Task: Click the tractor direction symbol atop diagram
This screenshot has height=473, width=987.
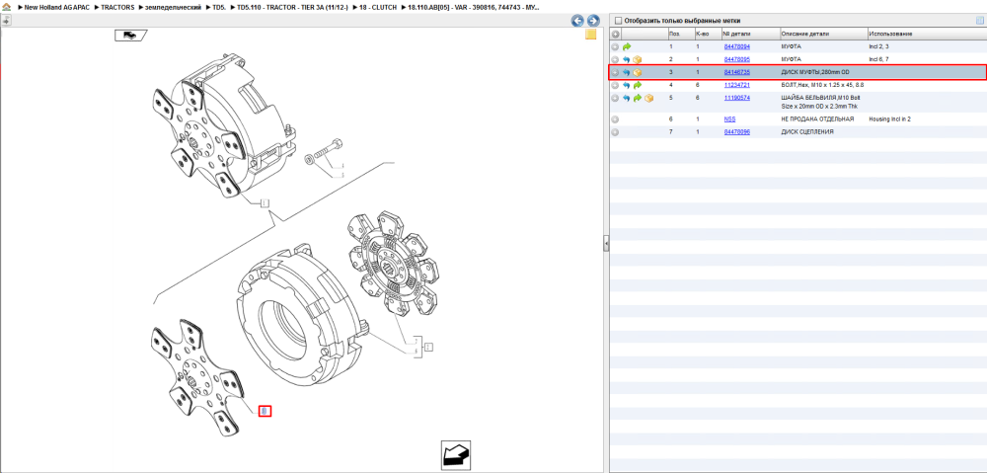Action: (130, 36)
